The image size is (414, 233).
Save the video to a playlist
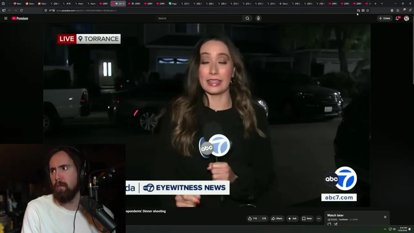[307, 218]
